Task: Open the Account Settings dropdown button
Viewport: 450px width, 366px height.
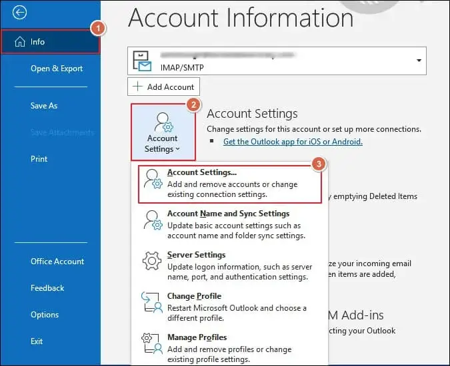Action: click(163, 132)
